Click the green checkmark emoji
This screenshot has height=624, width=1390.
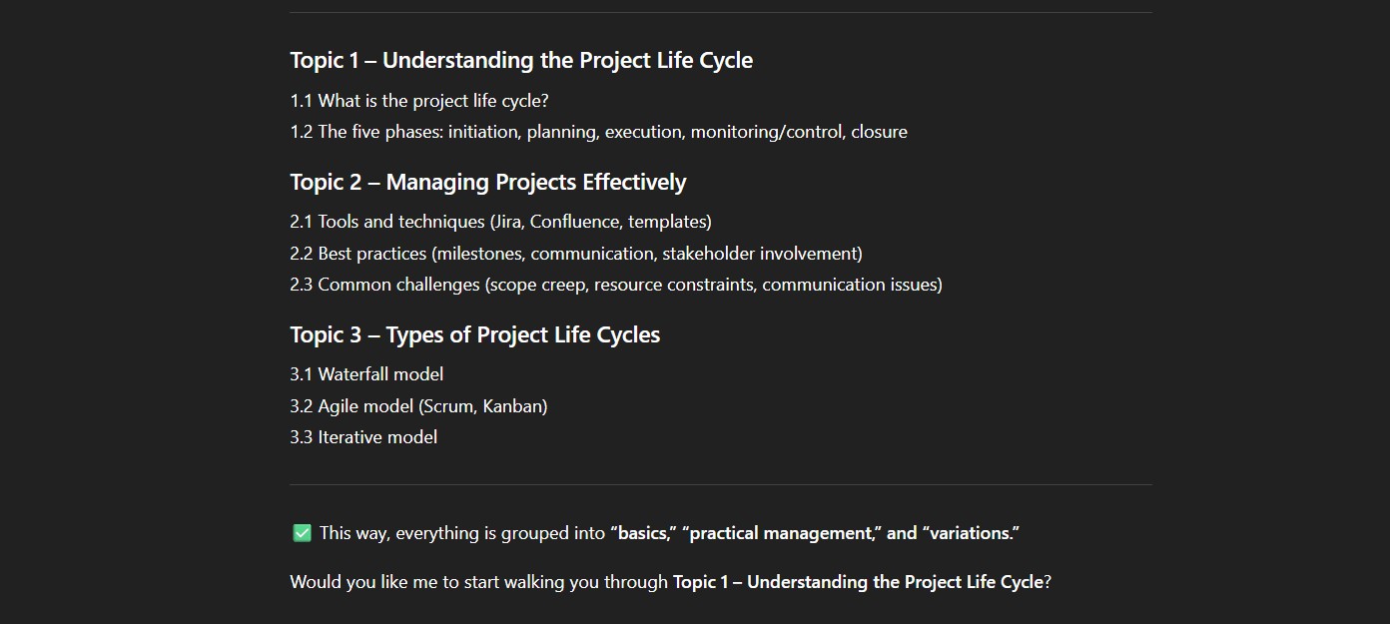click(302, 533)
